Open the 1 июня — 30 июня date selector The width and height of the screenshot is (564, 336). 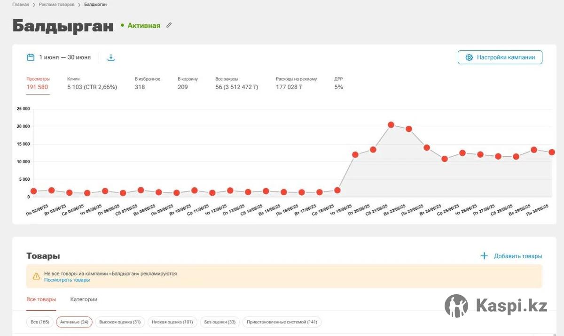pos(65,57)
